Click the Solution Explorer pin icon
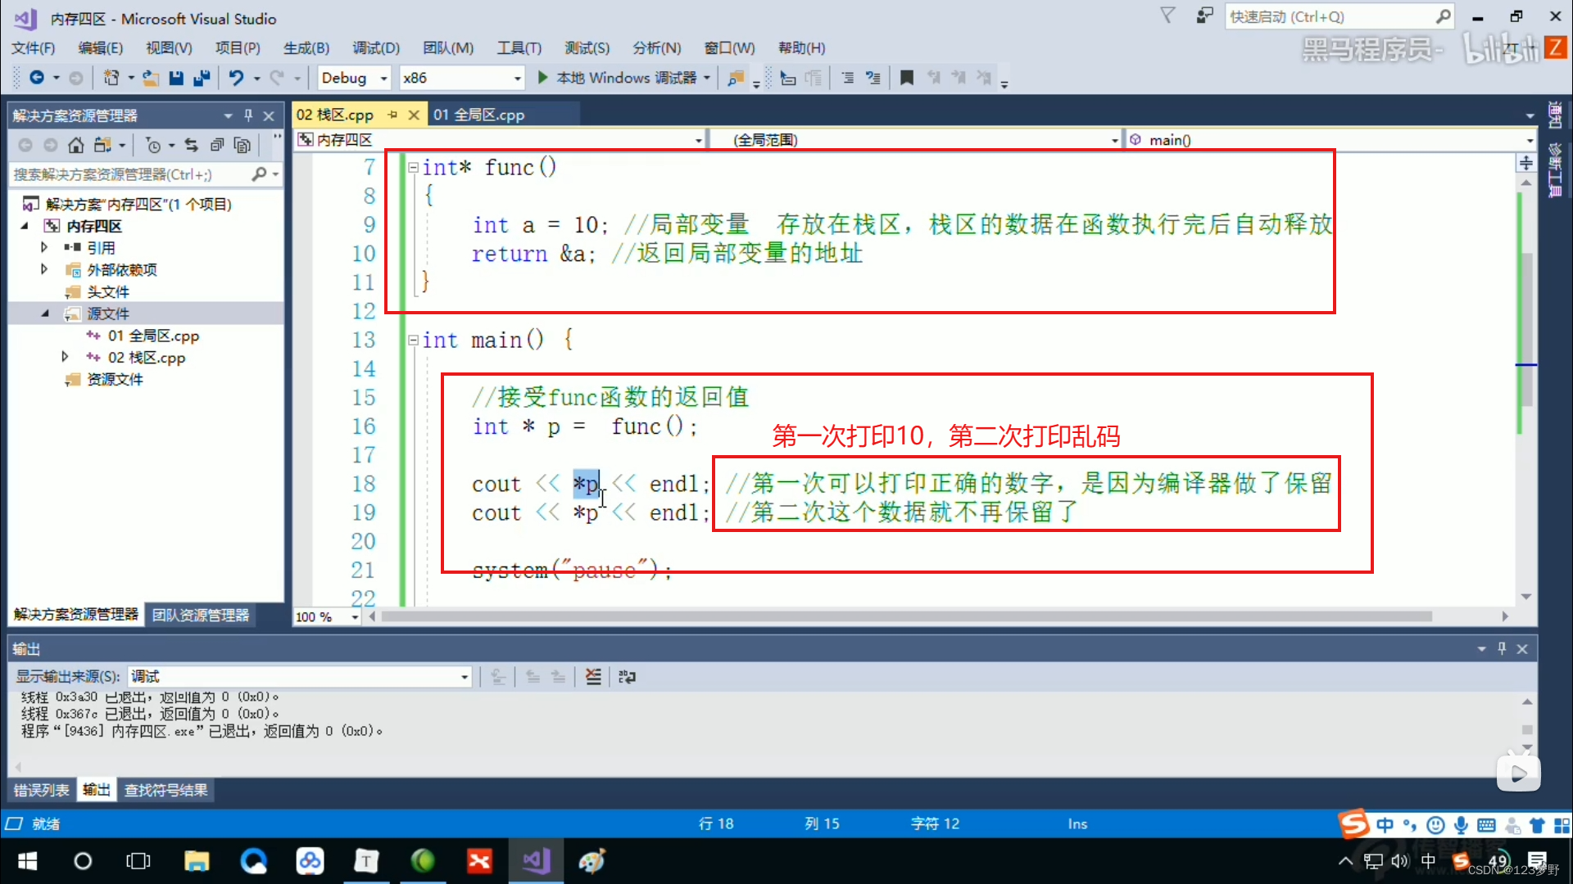 [x=247, y=115]
